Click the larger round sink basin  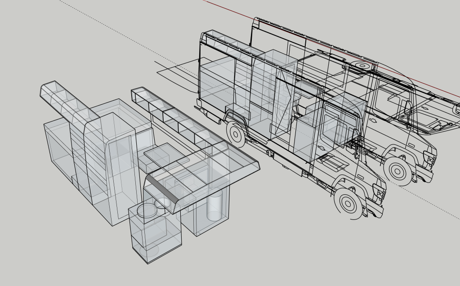[x=146, y=210]
